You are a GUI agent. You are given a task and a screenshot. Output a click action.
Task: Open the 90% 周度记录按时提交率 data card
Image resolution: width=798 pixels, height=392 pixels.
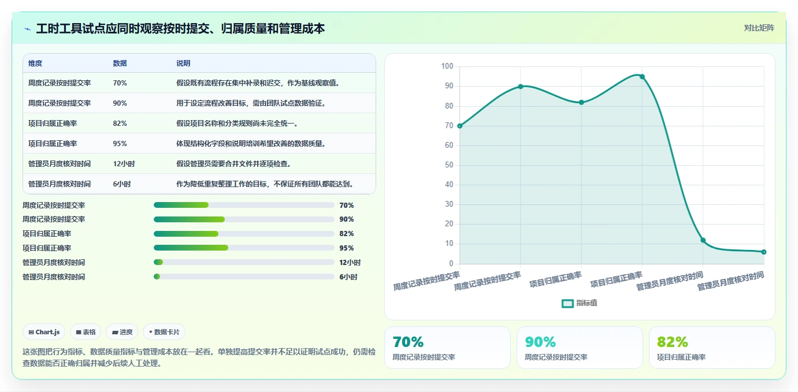pyautogui.click(x=580, y=348)
